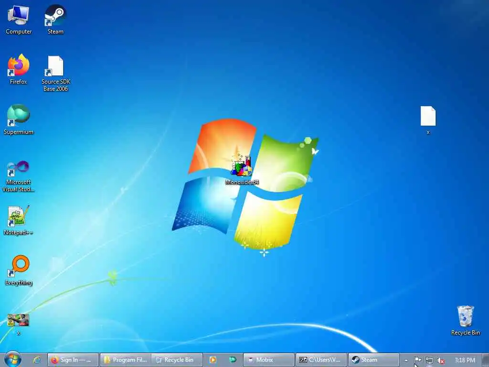
Task: Select the Recycle Bin desktop icon
Action: click(465, 321)
